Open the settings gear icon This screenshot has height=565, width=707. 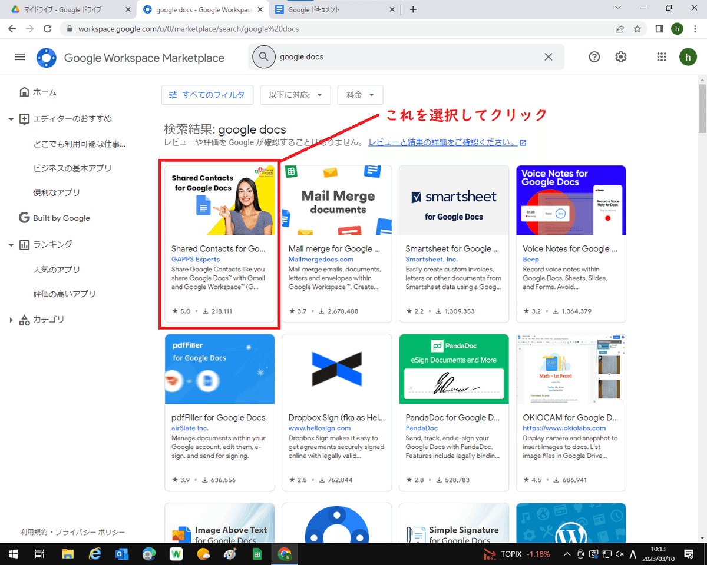click(621, 57)
